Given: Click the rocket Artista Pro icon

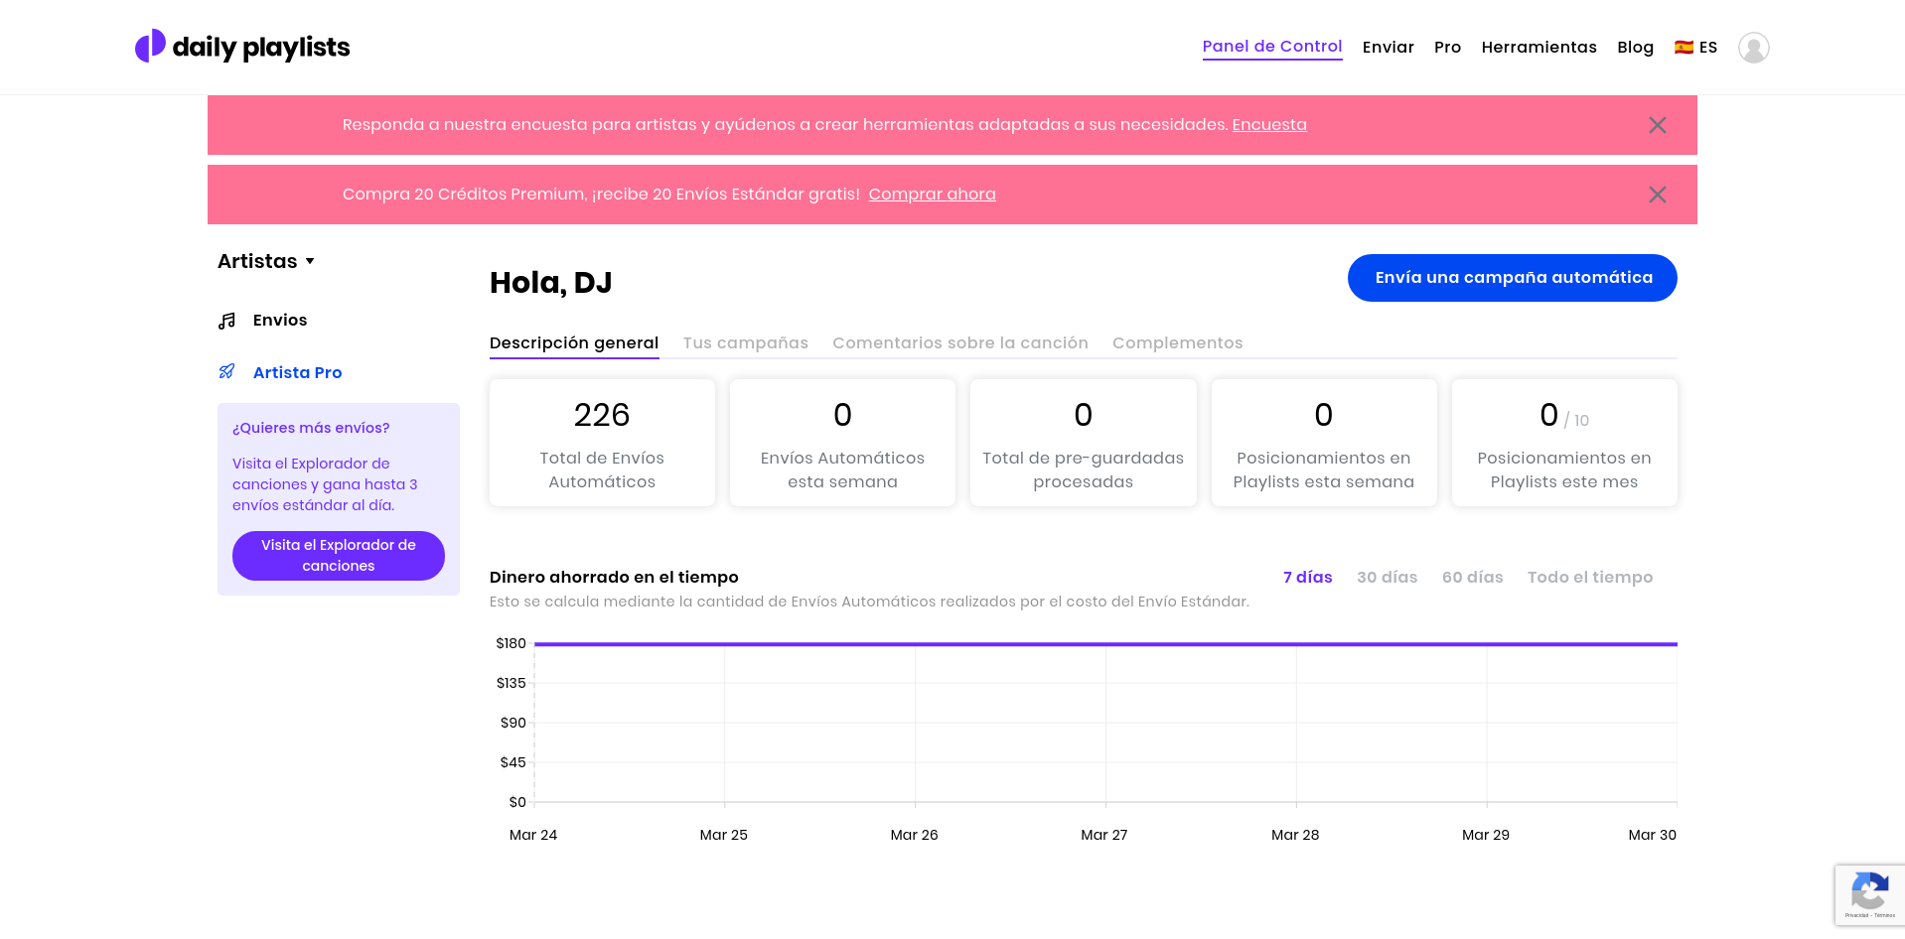Looking at the screenshot, I should [227, 372].
